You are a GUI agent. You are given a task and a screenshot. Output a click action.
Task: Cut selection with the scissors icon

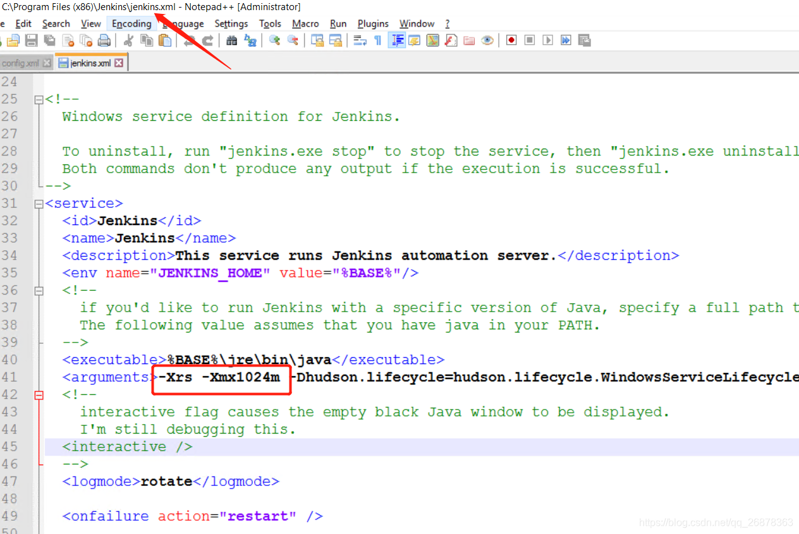pyautogui.click(x=128, y=40)
